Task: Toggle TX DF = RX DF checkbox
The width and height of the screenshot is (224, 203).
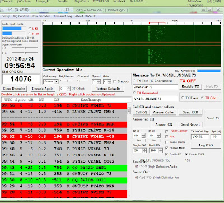Action: (x=167, y=131)
